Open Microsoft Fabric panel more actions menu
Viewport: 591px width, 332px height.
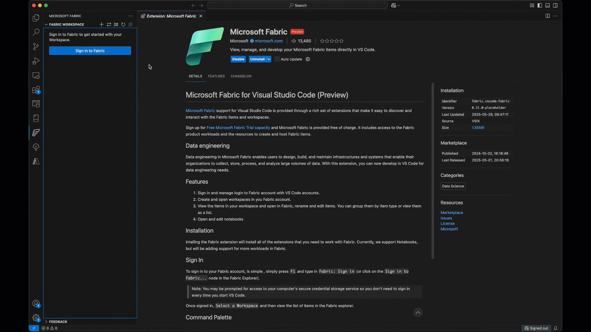[x=131, y=16]
